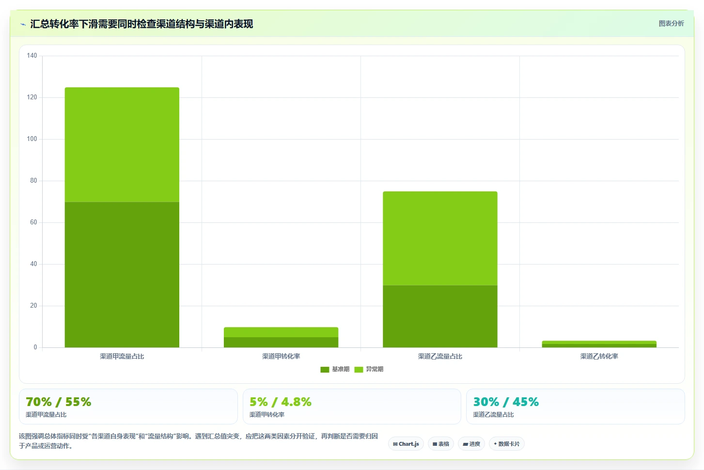704x470 pixels.
Task: Click the light green 异常期 legend swatch
Action: tap(359, 370)
